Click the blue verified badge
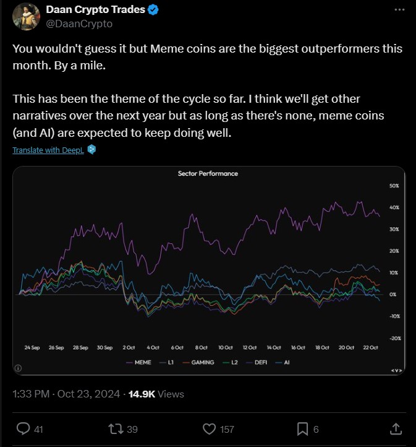 pos(154,10)
